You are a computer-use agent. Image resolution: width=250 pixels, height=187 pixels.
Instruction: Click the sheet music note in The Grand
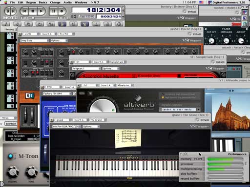pos(128,138)
